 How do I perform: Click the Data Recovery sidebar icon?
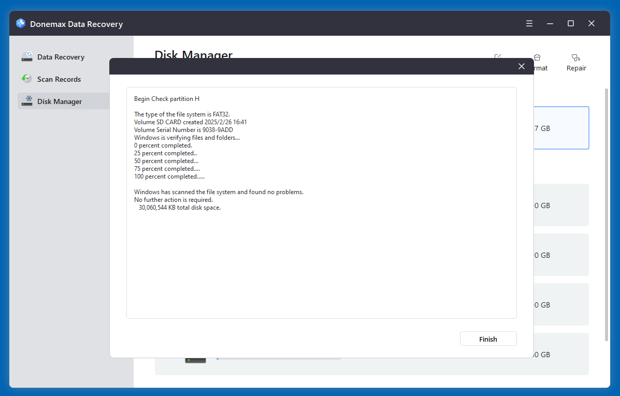pyautogui.click(x=26, y=56)
